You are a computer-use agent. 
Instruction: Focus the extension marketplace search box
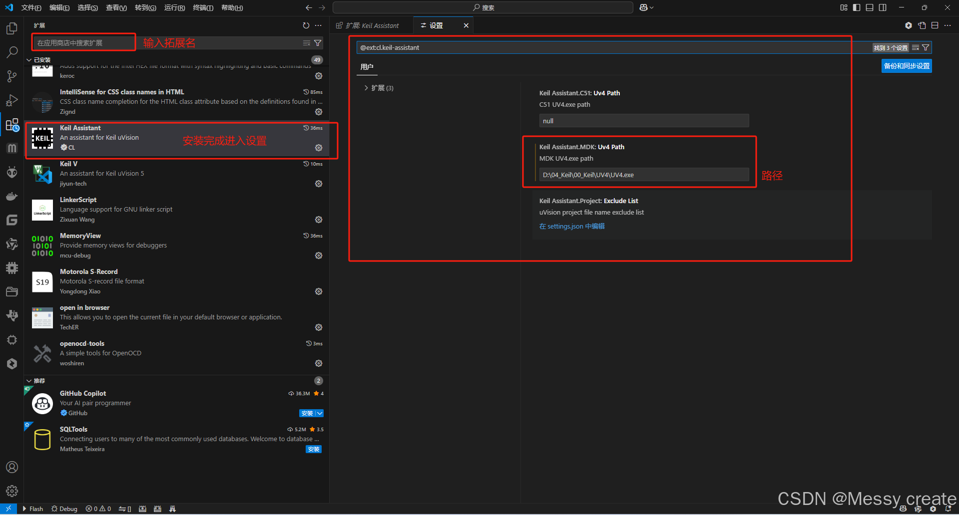click(167, 43)
